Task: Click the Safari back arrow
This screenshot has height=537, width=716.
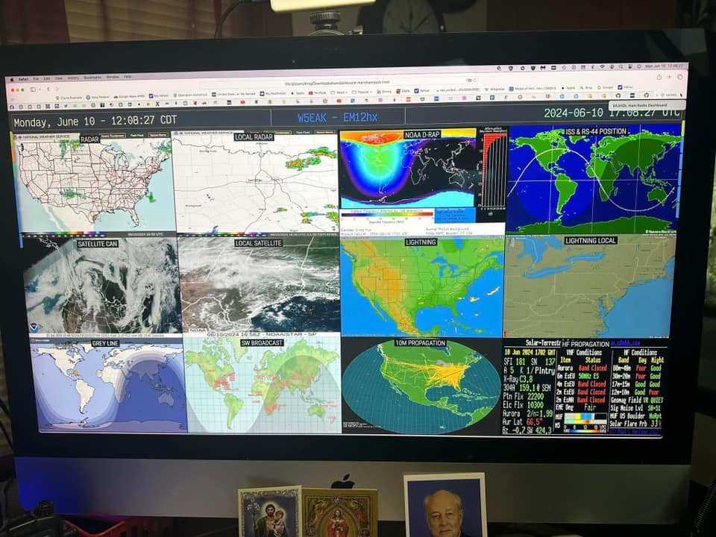Action: click(46, 87)
